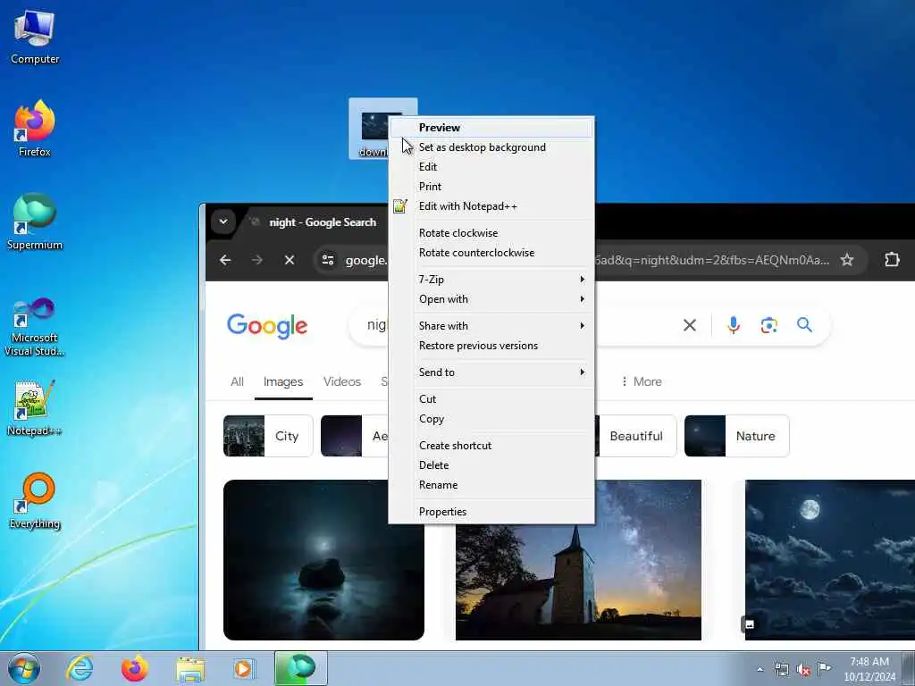Viewport: 915px width, 686px height.
Task: Select Create shortcut
Action: click(492, 446)
